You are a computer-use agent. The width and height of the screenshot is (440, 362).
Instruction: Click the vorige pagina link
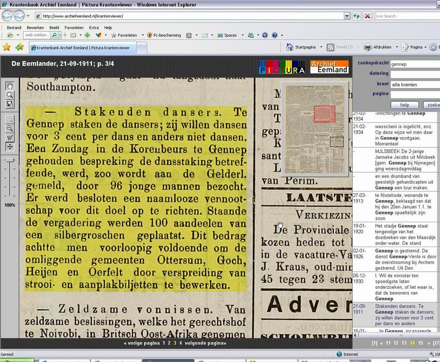coord(141,343)
